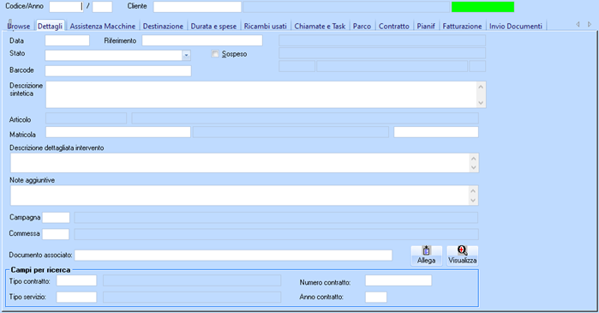Image resolution: width=599 pixels, height=313 pixels.
Task: Click Descrizione dettagliata scroll down arrow
Action: coord(474,167)
